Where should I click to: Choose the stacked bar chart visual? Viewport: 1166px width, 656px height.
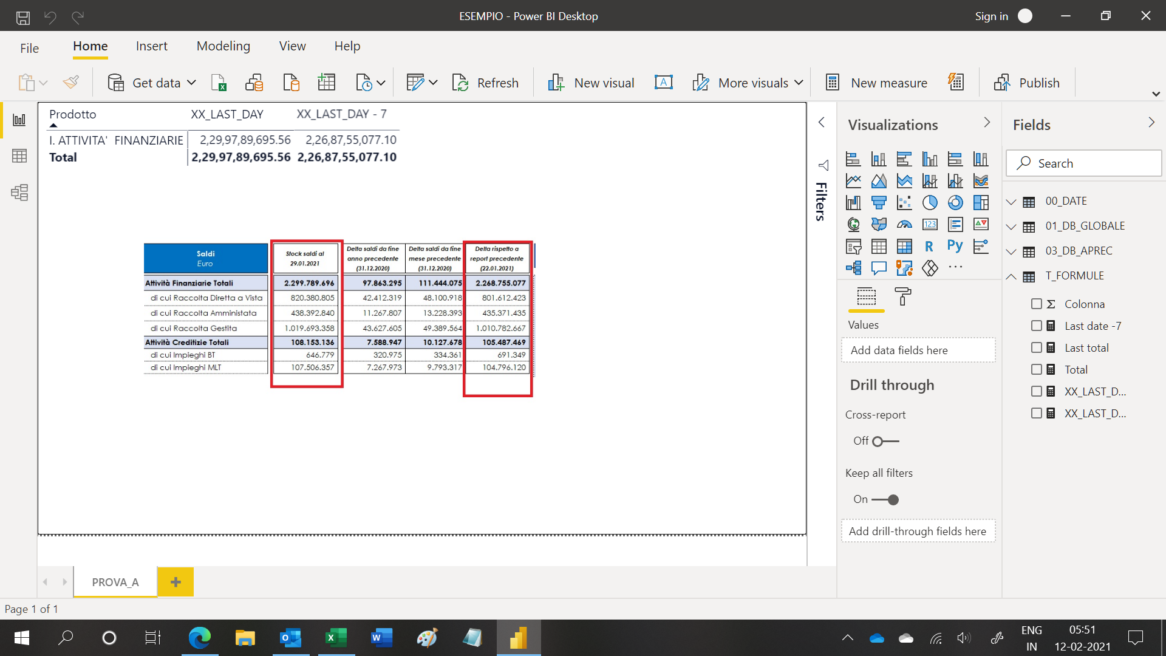tap(853, 159)
